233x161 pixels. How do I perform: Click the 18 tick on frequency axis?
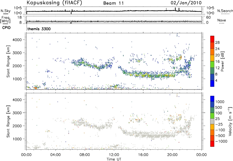pos(20,17)
